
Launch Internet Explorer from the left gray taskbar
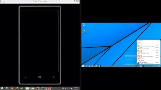7,88
